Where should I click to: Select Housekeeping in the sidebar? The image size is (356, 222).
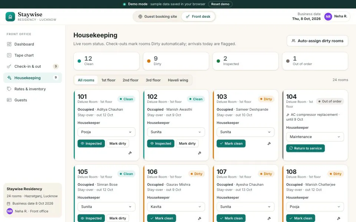(x=33, y=78)
